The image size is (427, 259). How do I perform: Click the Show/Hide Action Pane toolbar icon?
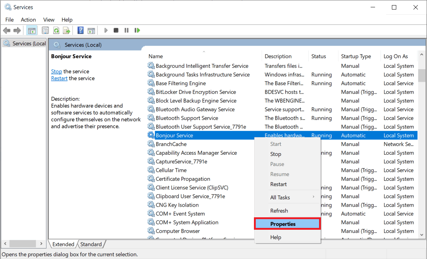(x=91, y=30)
